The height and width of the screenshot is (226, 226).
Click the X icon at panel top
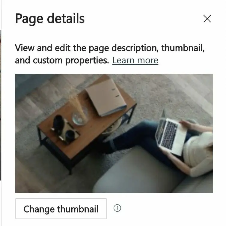click(207, 19)
